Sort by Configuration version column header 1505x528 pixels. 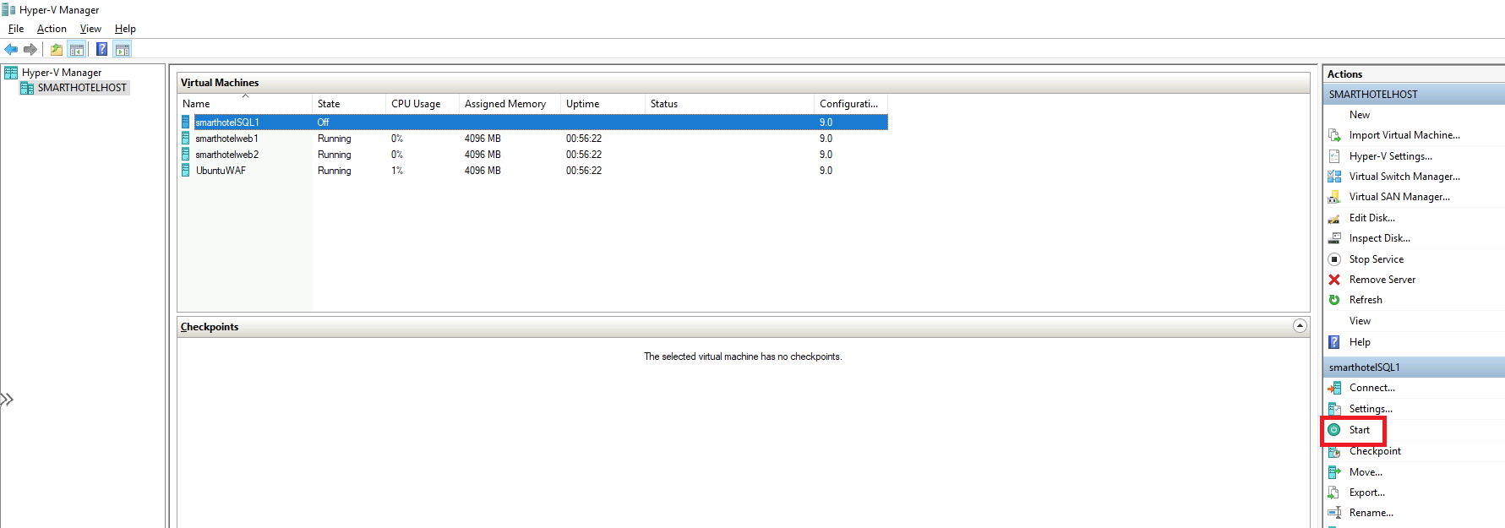coord(851,104)
